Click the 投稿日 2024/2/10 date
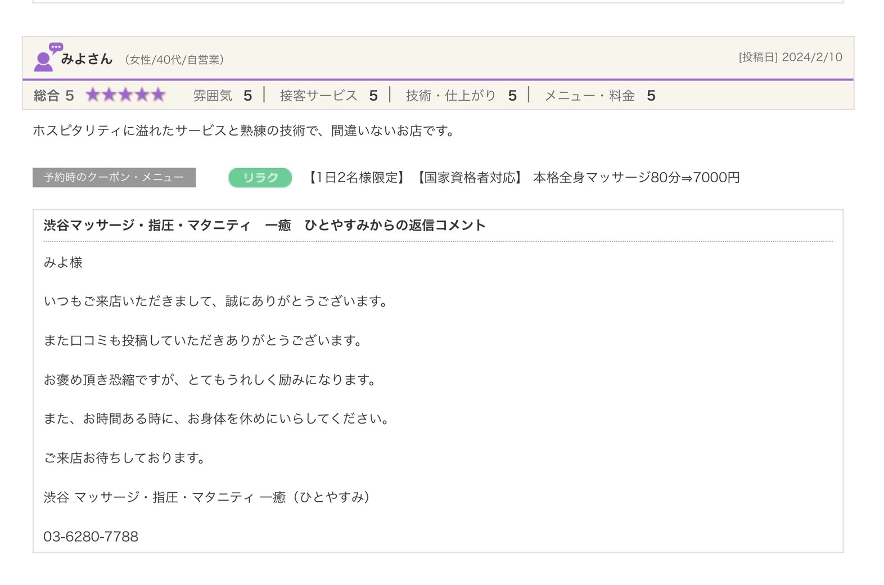The image size is (884, 585). [790, 57]
